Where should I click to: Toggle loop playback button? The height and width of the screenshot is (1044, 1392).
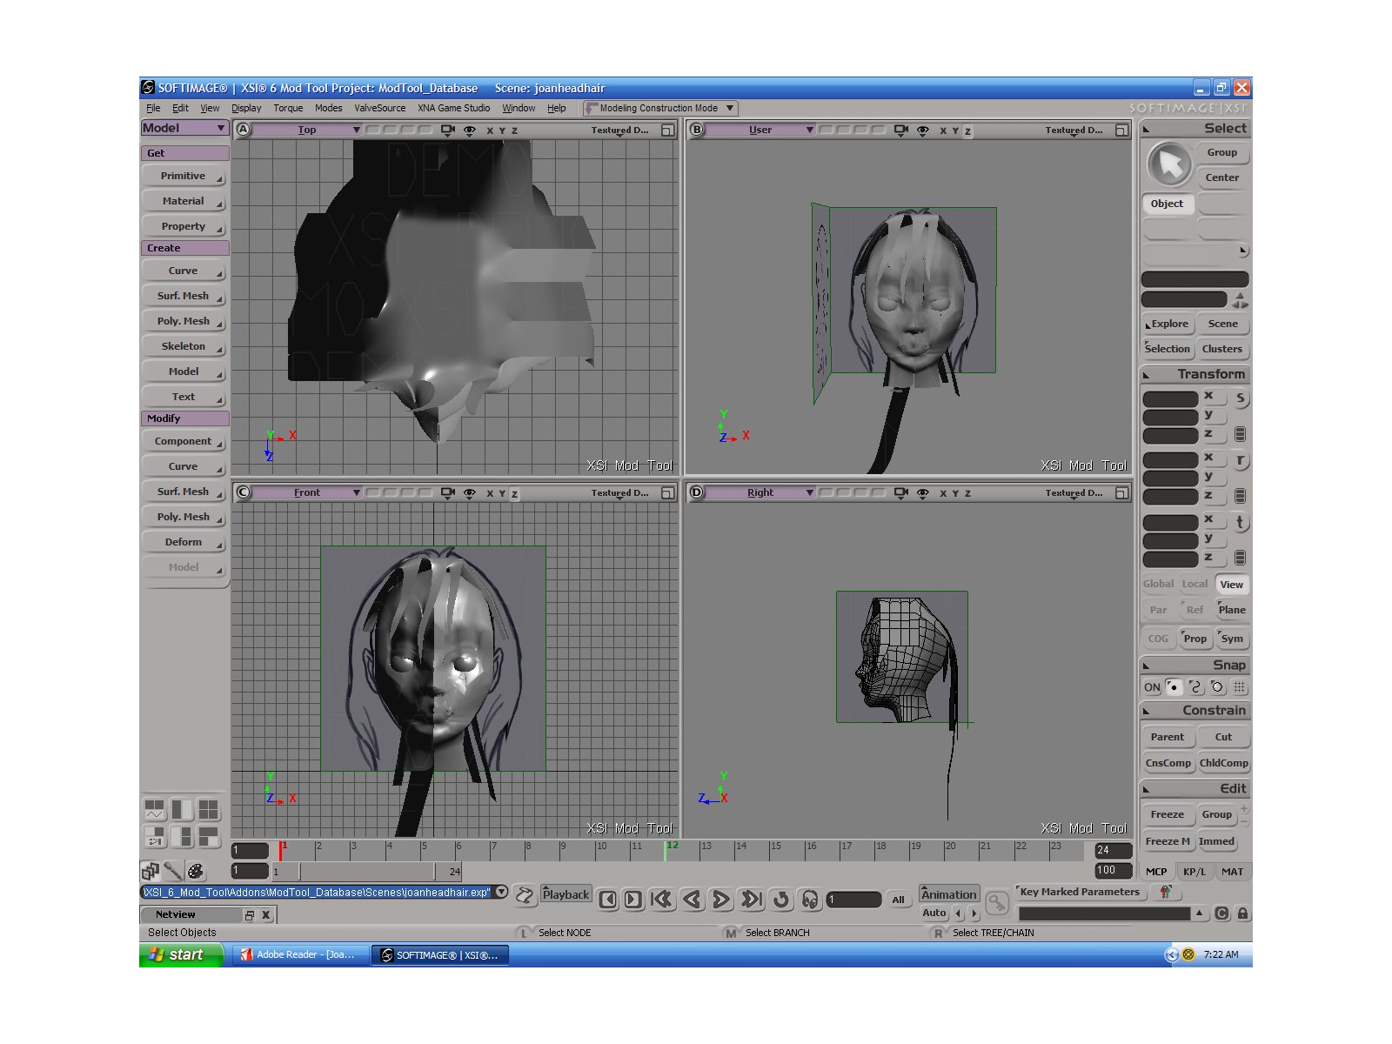(x=781, y=900)
